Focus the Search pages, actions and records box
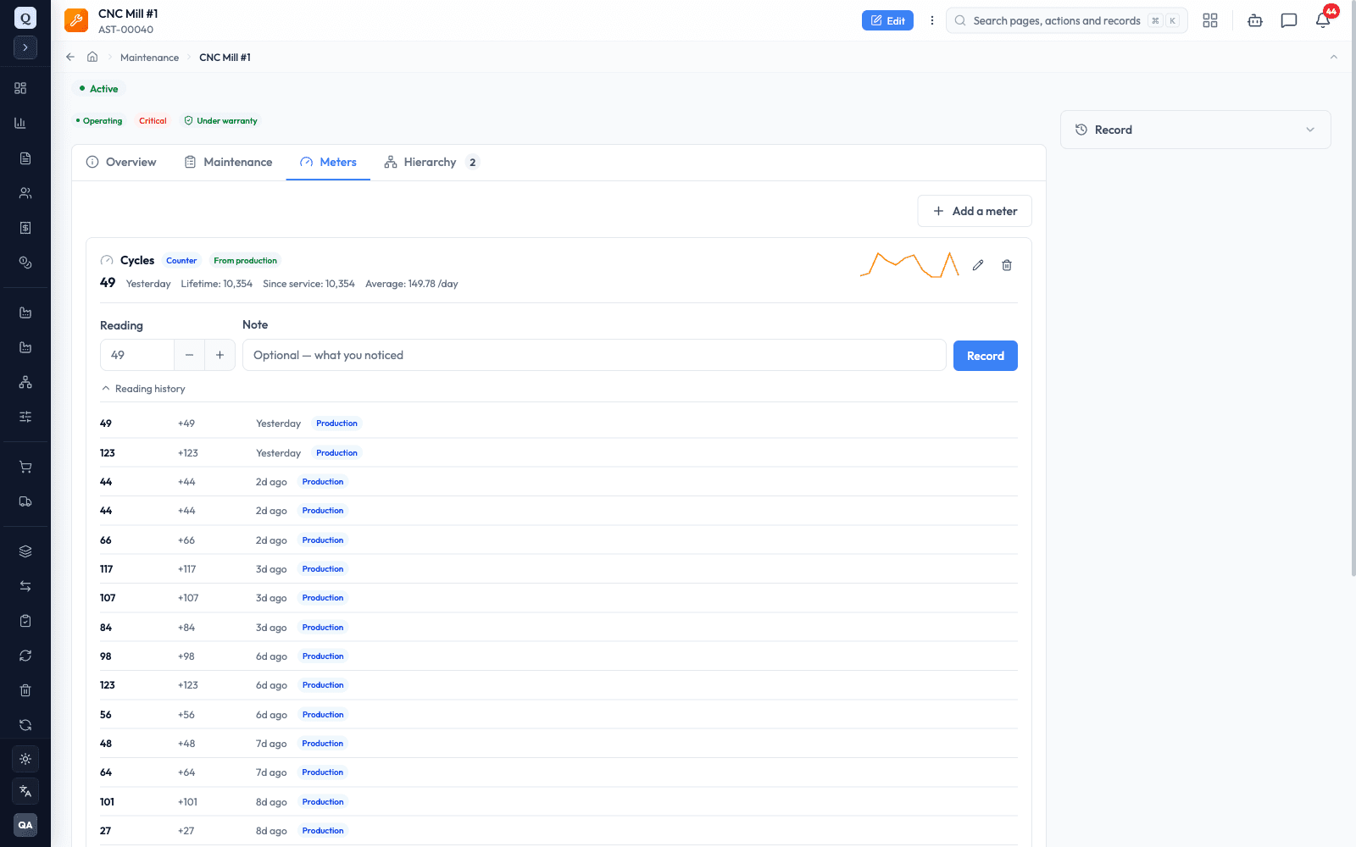The width and height of the screenshot is (1356, 847). (1066, 20)
